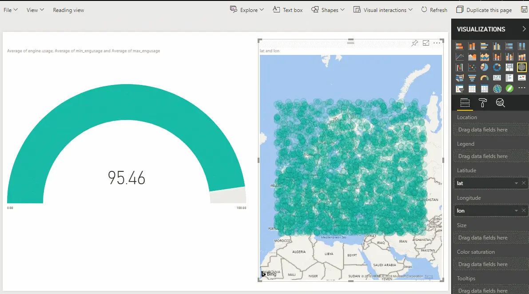Select the Stacked bar chart visualization
The image size is (529, 294).
tap(460, 46)
